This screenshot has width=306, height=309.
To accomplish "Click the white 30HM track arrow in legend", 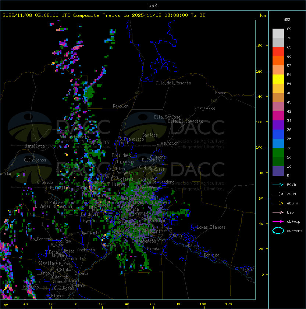I will pyautogui.click(x=278, y=194).
